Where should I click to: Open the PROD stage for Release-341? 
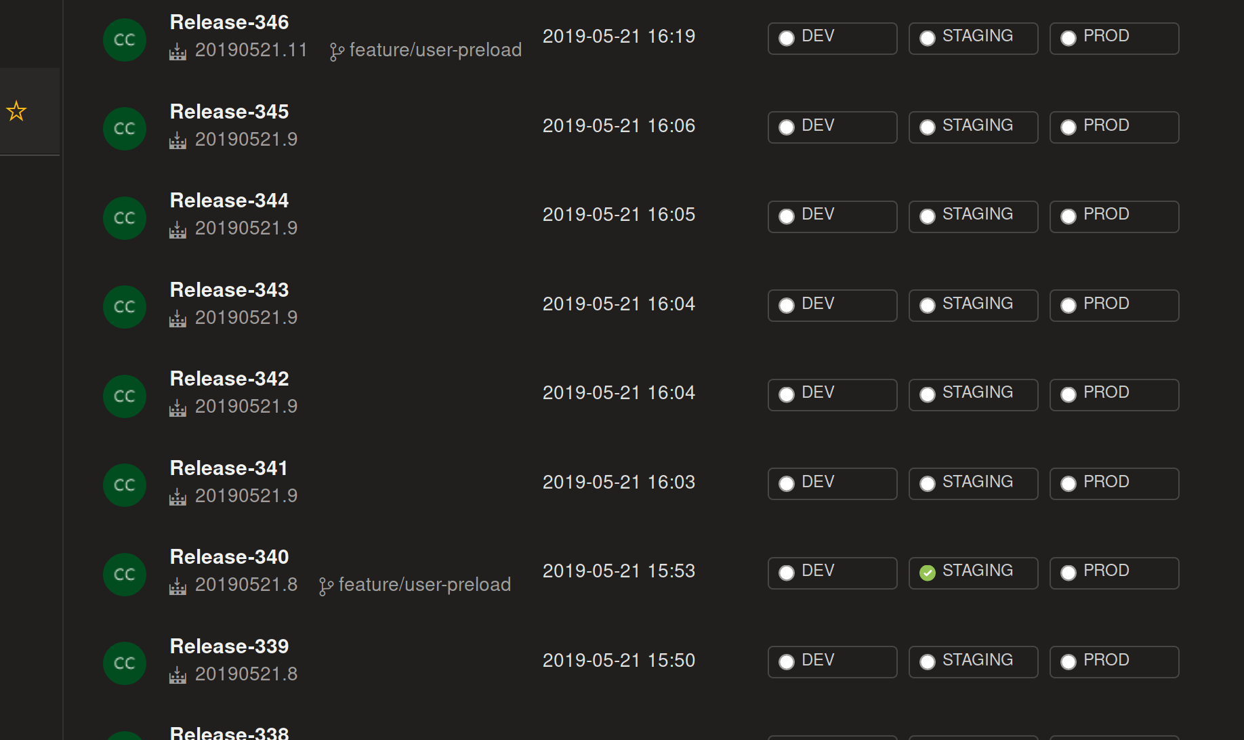[1114, 483]
